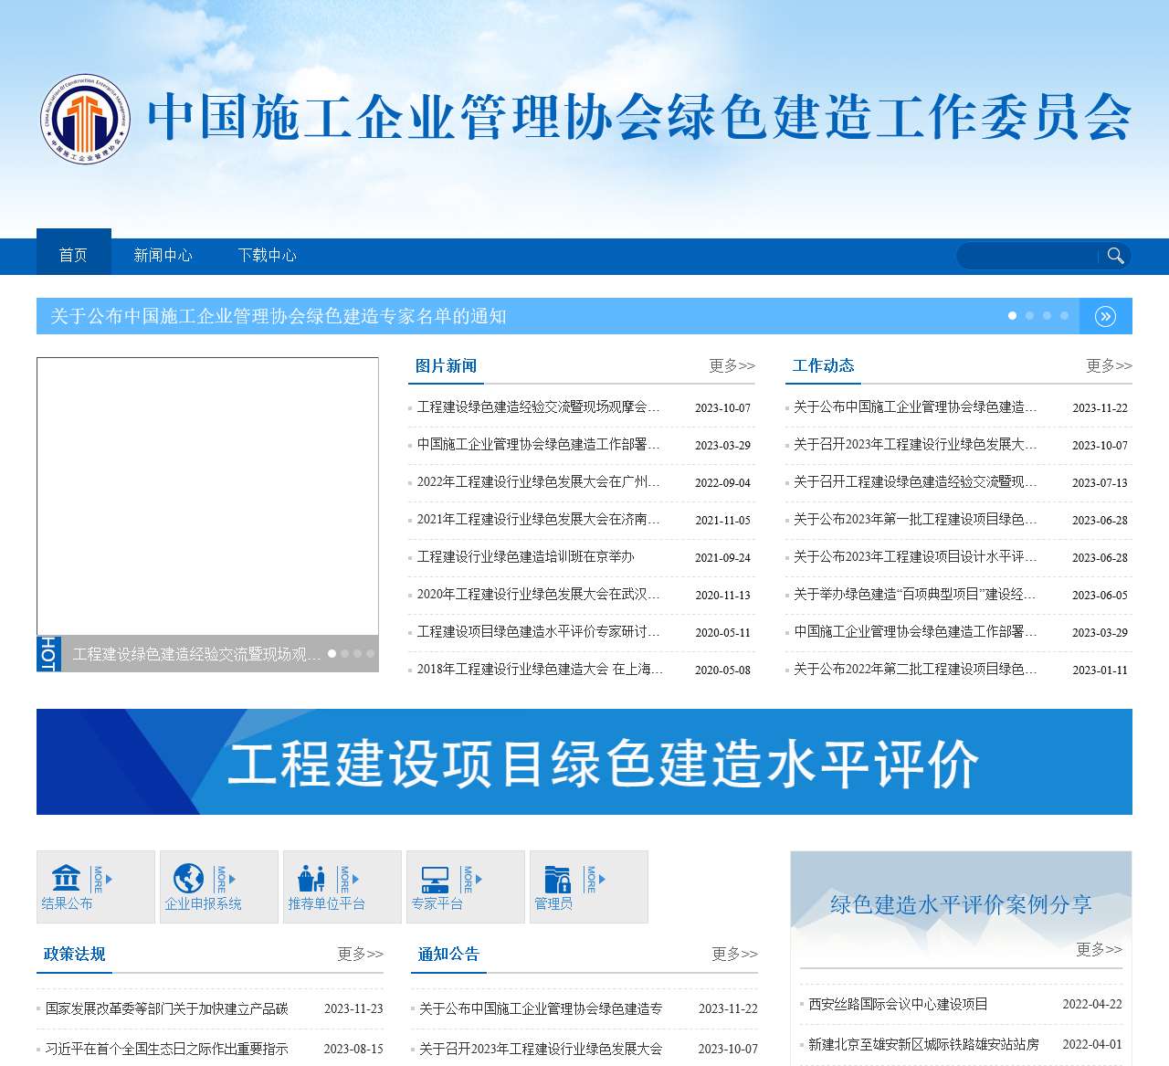Image resolution: width=1169 pixels, height=1066 pixels.
Task: Click the association logo emblem
Action: point(87,119)
